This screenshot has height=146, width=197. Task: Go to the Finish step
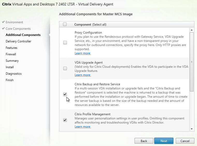pos(10,80)
